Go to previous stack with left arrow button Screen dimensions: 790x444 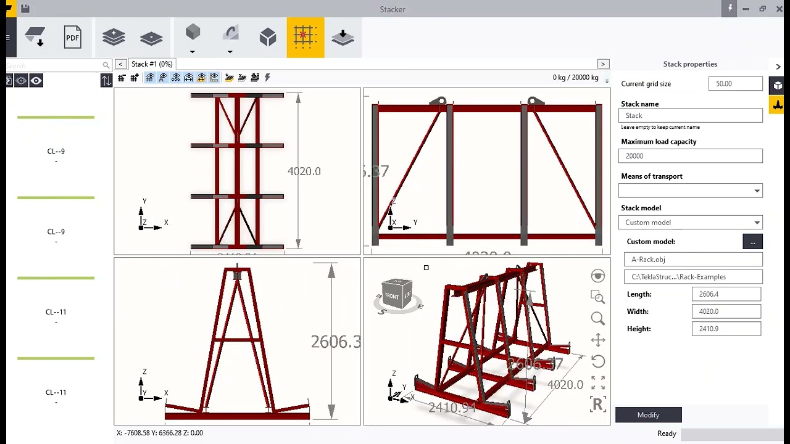tap(121, 64)
